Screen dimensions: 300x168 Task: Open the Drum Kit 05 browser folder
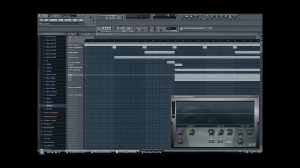(51, 47)
